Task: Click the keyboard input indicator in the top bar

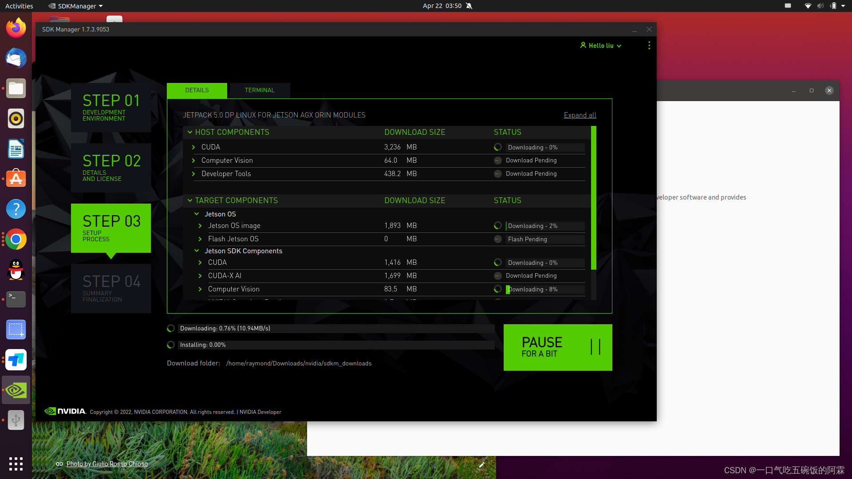Action: pyautogui.click(x=788, y=6)
